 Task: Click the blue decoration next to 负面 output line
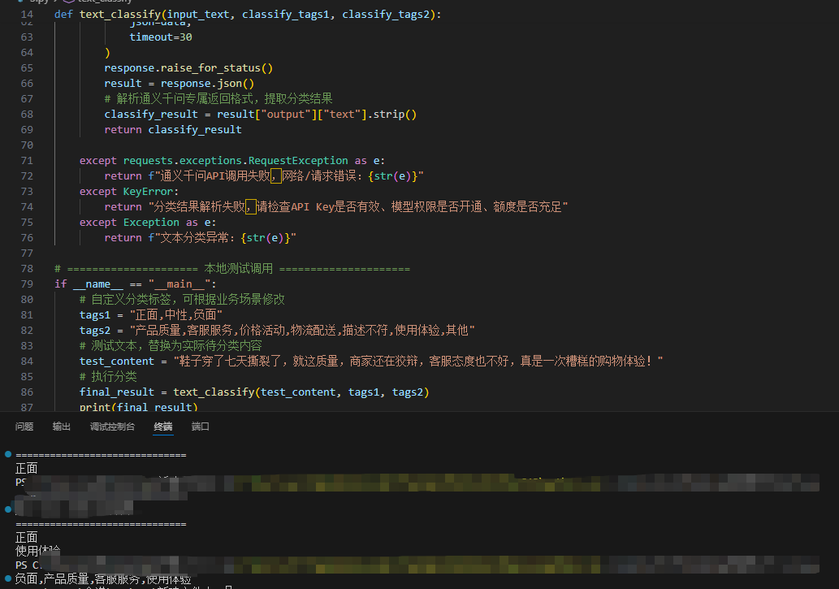pyautogui.click(x=8, y=578)
